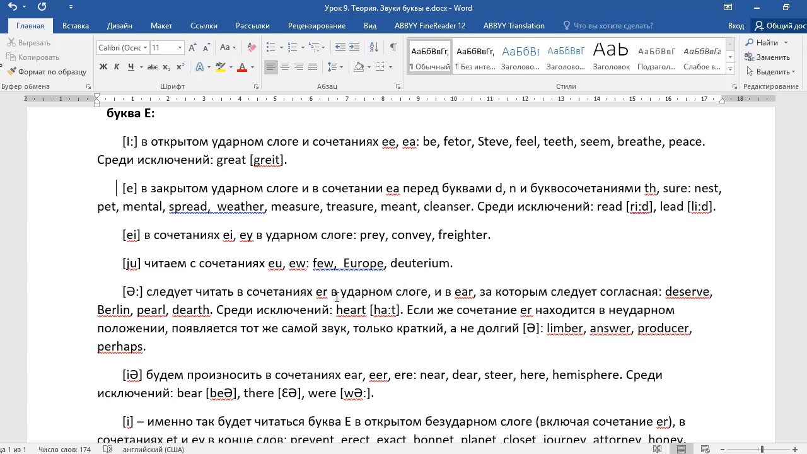Switch to Web Layout view in status bar

[704, 450]
